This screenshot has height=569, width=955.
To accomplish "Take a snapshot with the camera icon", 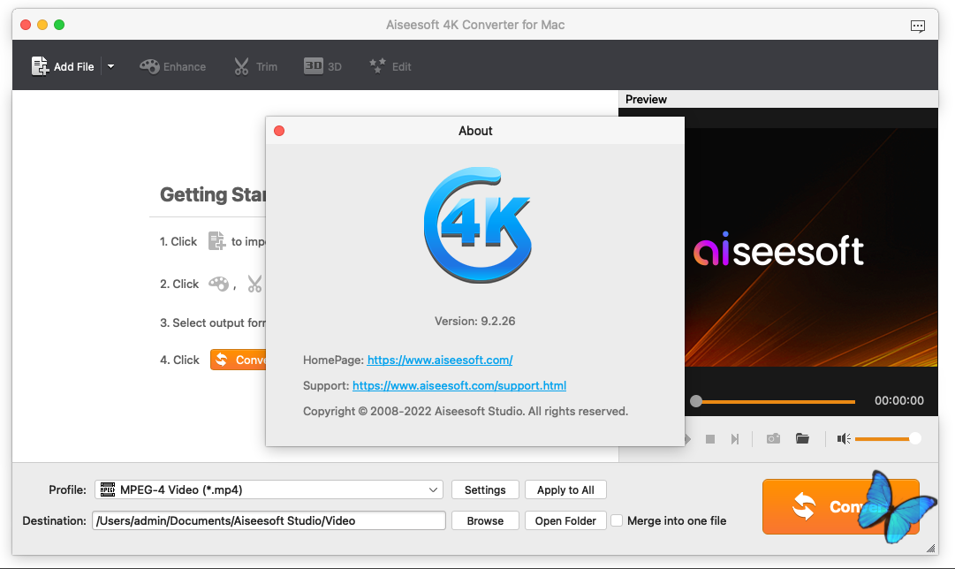I will pyautogui.click(x=773, y=438).
